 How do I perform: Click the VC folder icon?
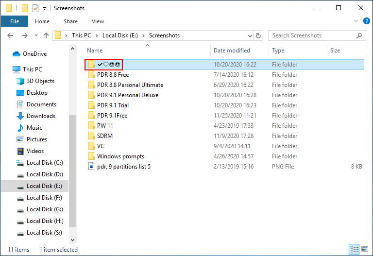(91, 146)
